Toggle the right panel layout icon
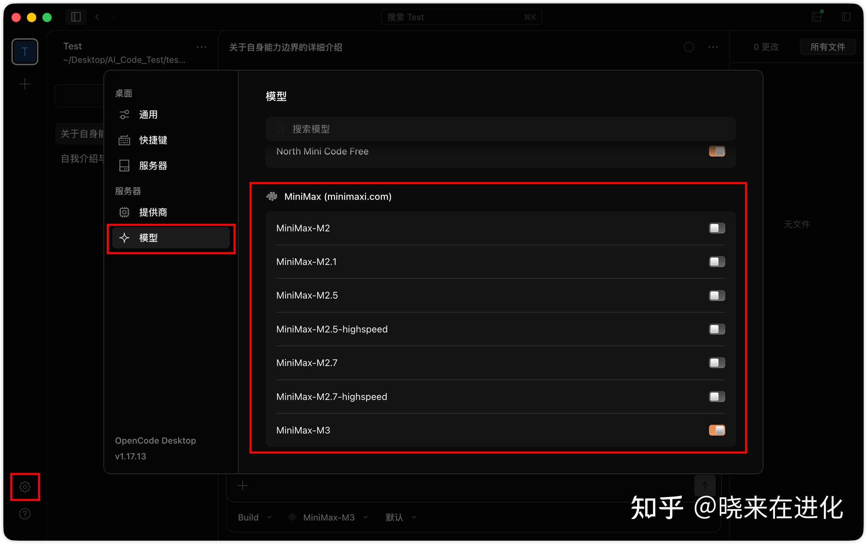This screenshot has height=544, width=867. tap(846, 17)
